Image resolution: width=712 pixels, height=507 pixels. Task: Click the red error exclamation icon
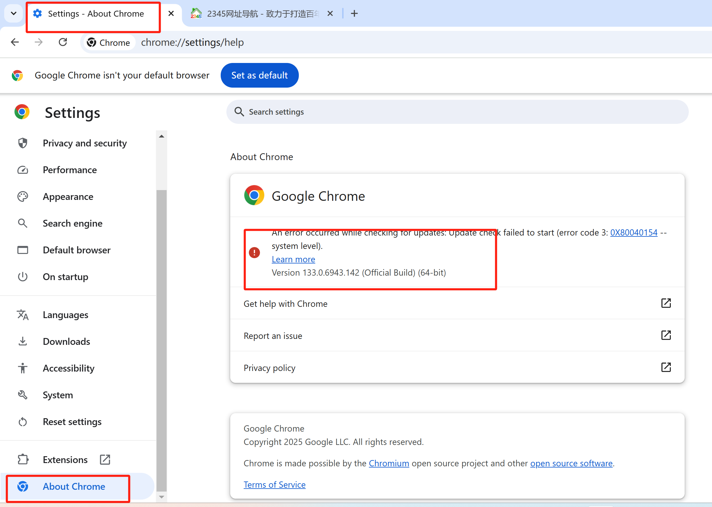click(254, 252)
